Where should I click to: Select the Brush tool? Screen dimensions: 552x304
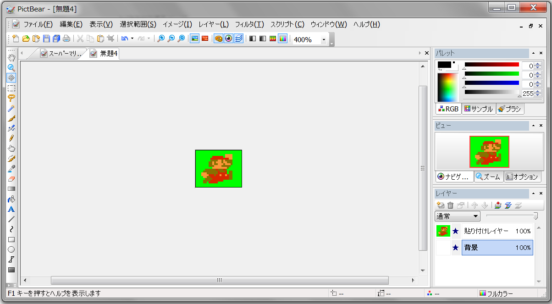tap(11, 118)
